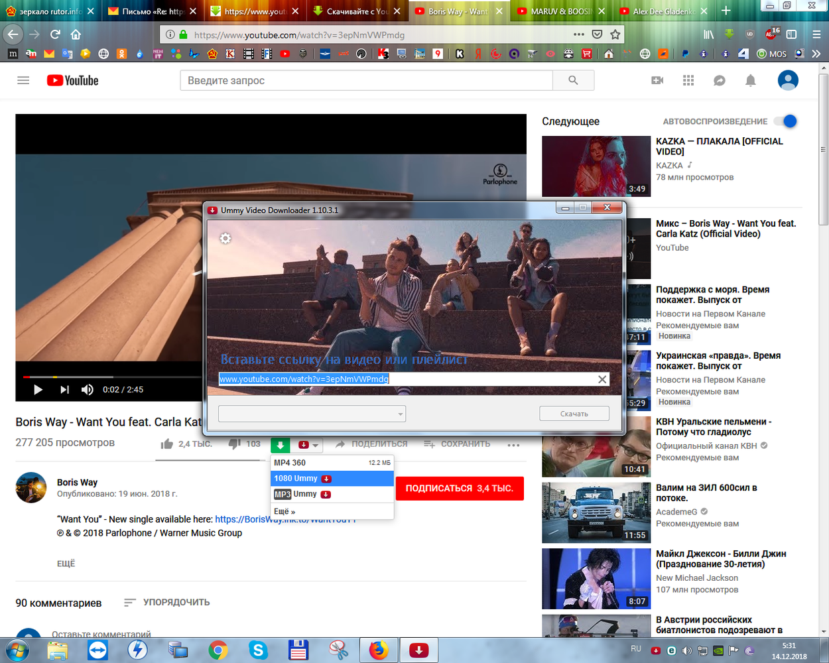Screen dimensions: 829x663
Task: Show more bookmarks toolbar overflow chevron
Action: tap(816, 54)
